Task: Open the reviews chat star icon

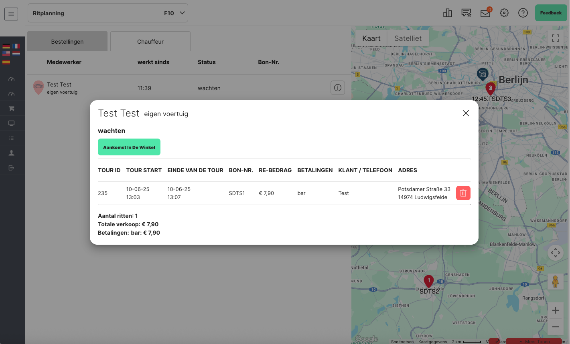Action: (466, 13)
